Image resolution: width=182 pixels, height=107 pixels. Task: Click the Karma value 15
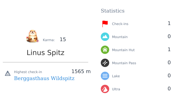click(x=63, y=39)
